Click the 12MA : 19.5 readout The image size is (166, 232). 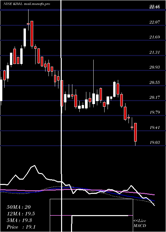pos(21,214)
